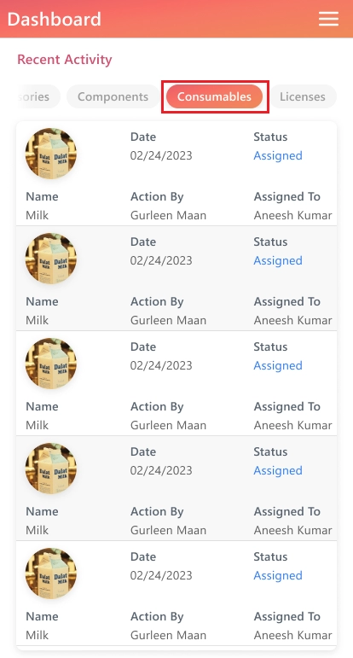Click Aneesh Kumar in first entry
Screen dimensions: 353x658
[292, 215]
